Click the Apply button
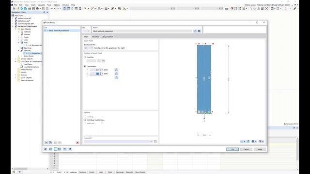The width and height of the screenshot is (310, 174). pos(260,149)
